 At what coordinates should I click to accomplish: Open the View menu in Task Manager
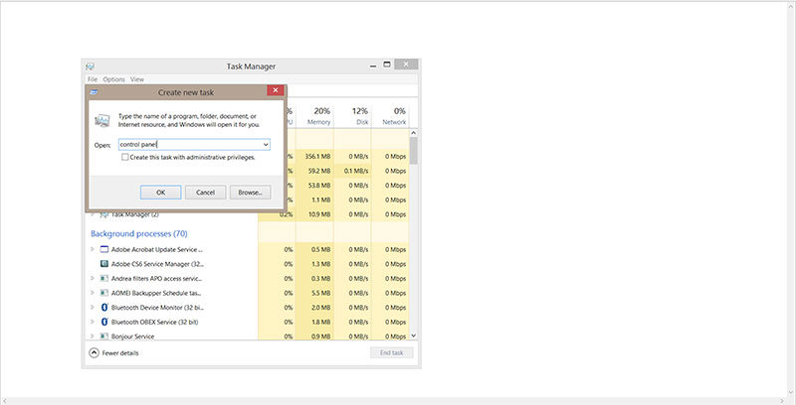pyautogui.click(x=137, y=79)
